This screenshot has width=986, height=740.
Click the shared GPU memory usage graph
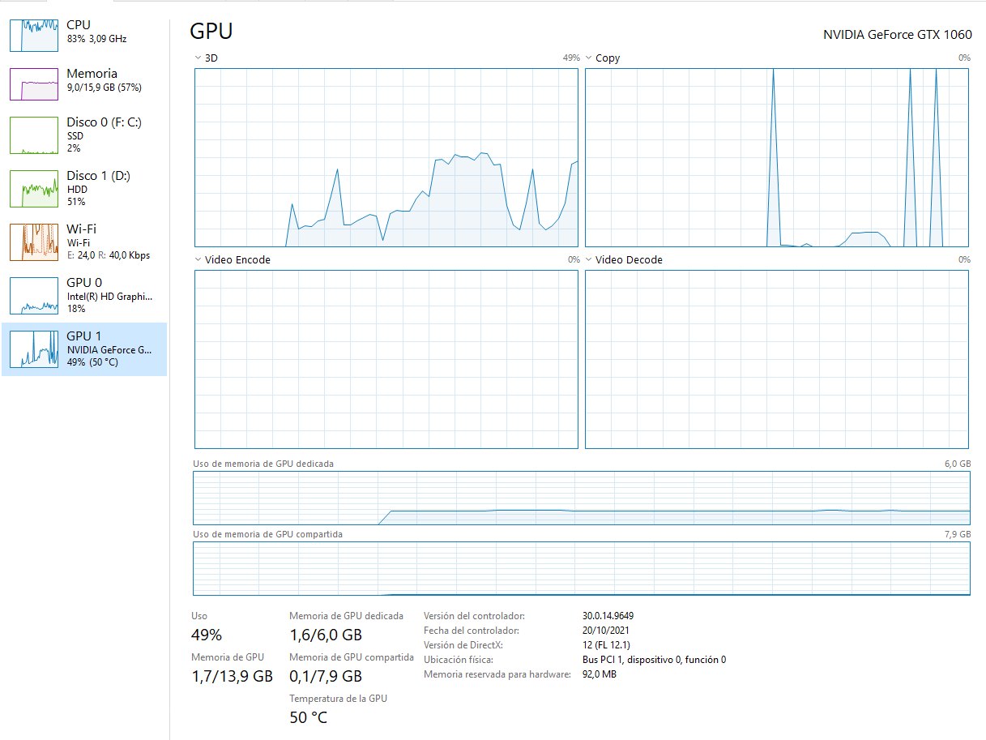[x=580, y=569]
